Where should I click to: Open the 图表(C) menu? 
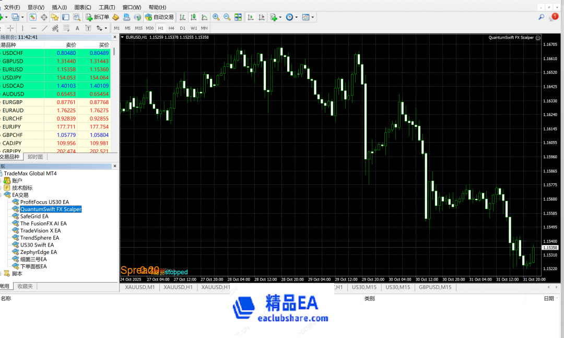pos(83,7)
